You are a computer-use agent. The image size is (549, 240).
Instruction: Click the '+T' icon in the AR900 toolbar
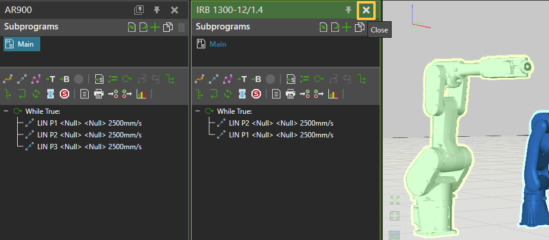tap(50, 79)
